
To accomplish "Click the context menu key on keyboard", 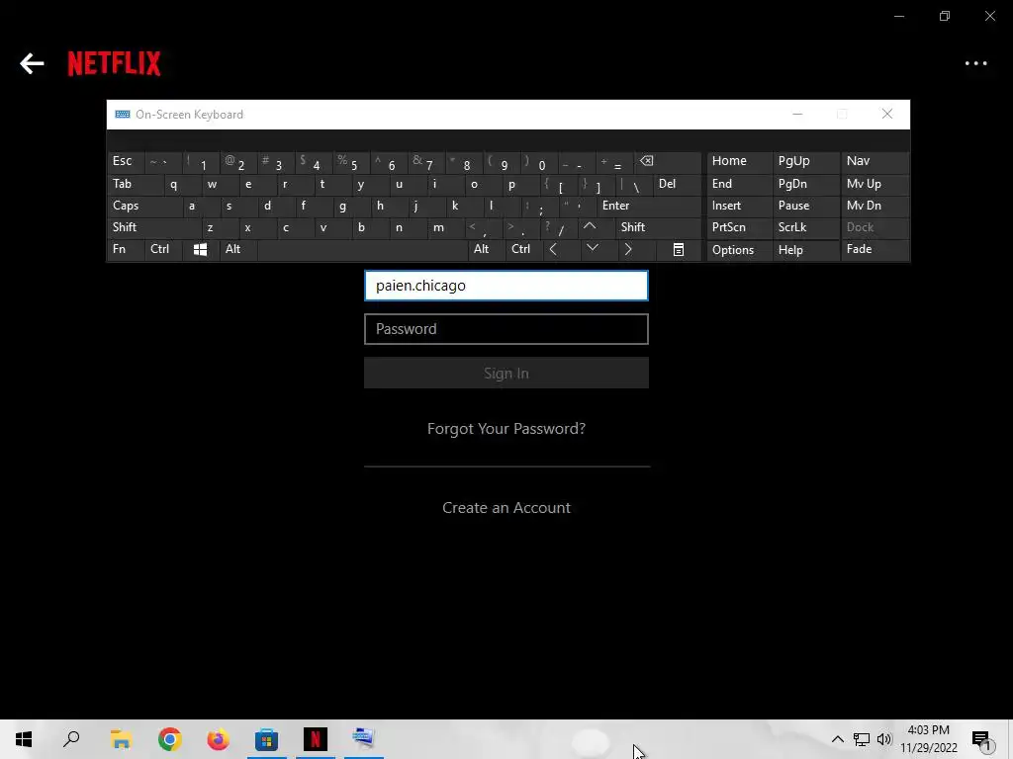I will click(x=679, y=250).
